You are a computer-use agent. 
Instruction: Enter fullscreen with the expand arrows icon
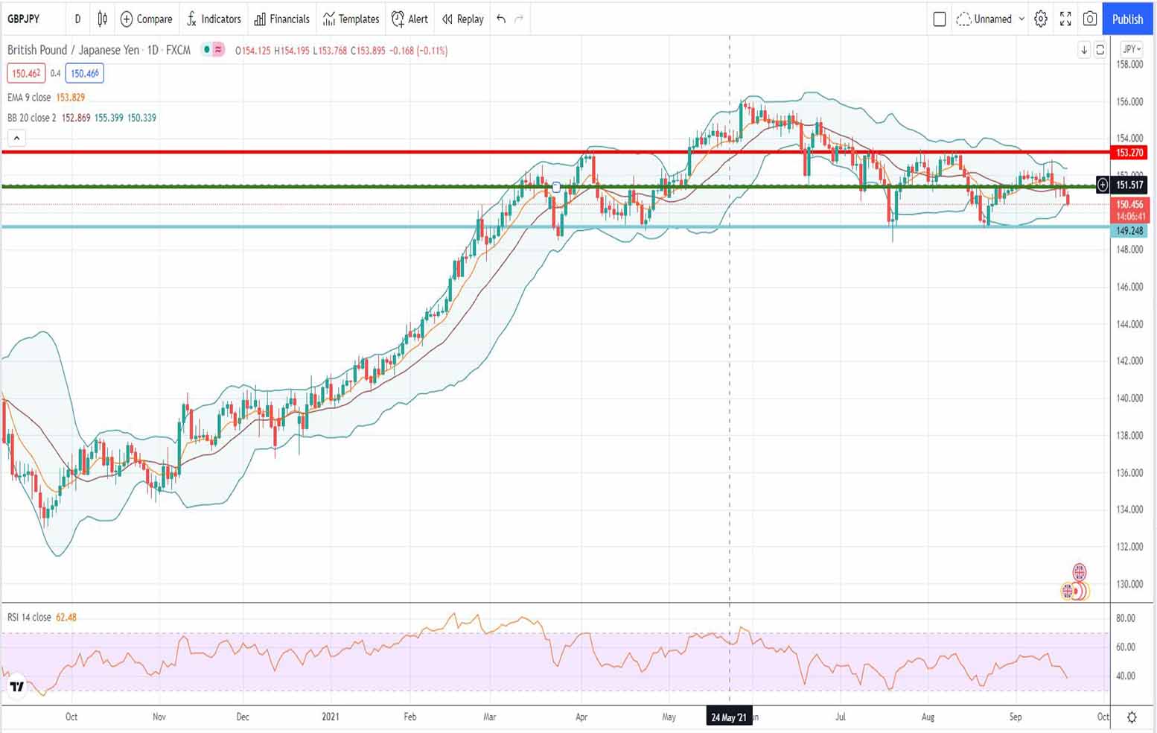pyautogui.click(x=1065, y=19)
